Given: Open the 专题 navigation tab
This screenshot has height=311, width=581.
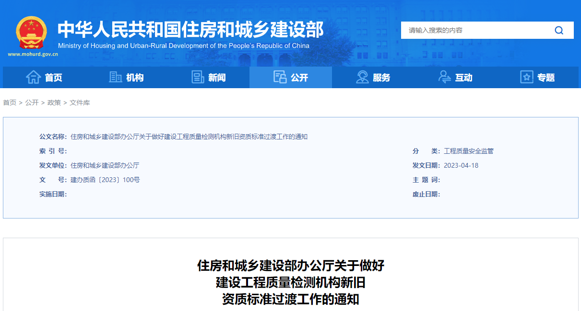Looking at the screenshot, I should pyautogui.click(x=537, y=78).
